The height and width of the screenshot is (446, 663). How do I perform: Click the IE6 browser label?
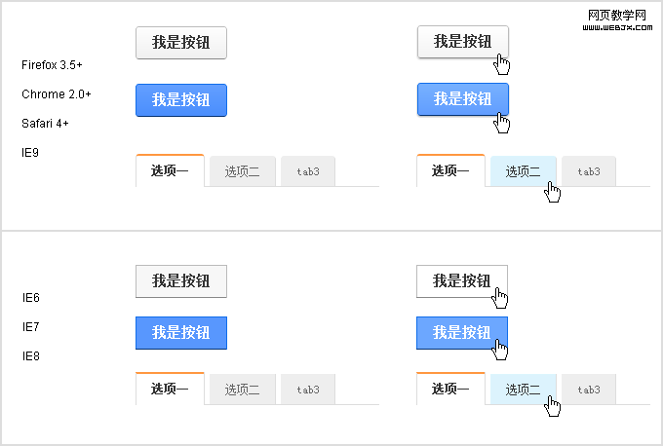click(x=31, y=298)
